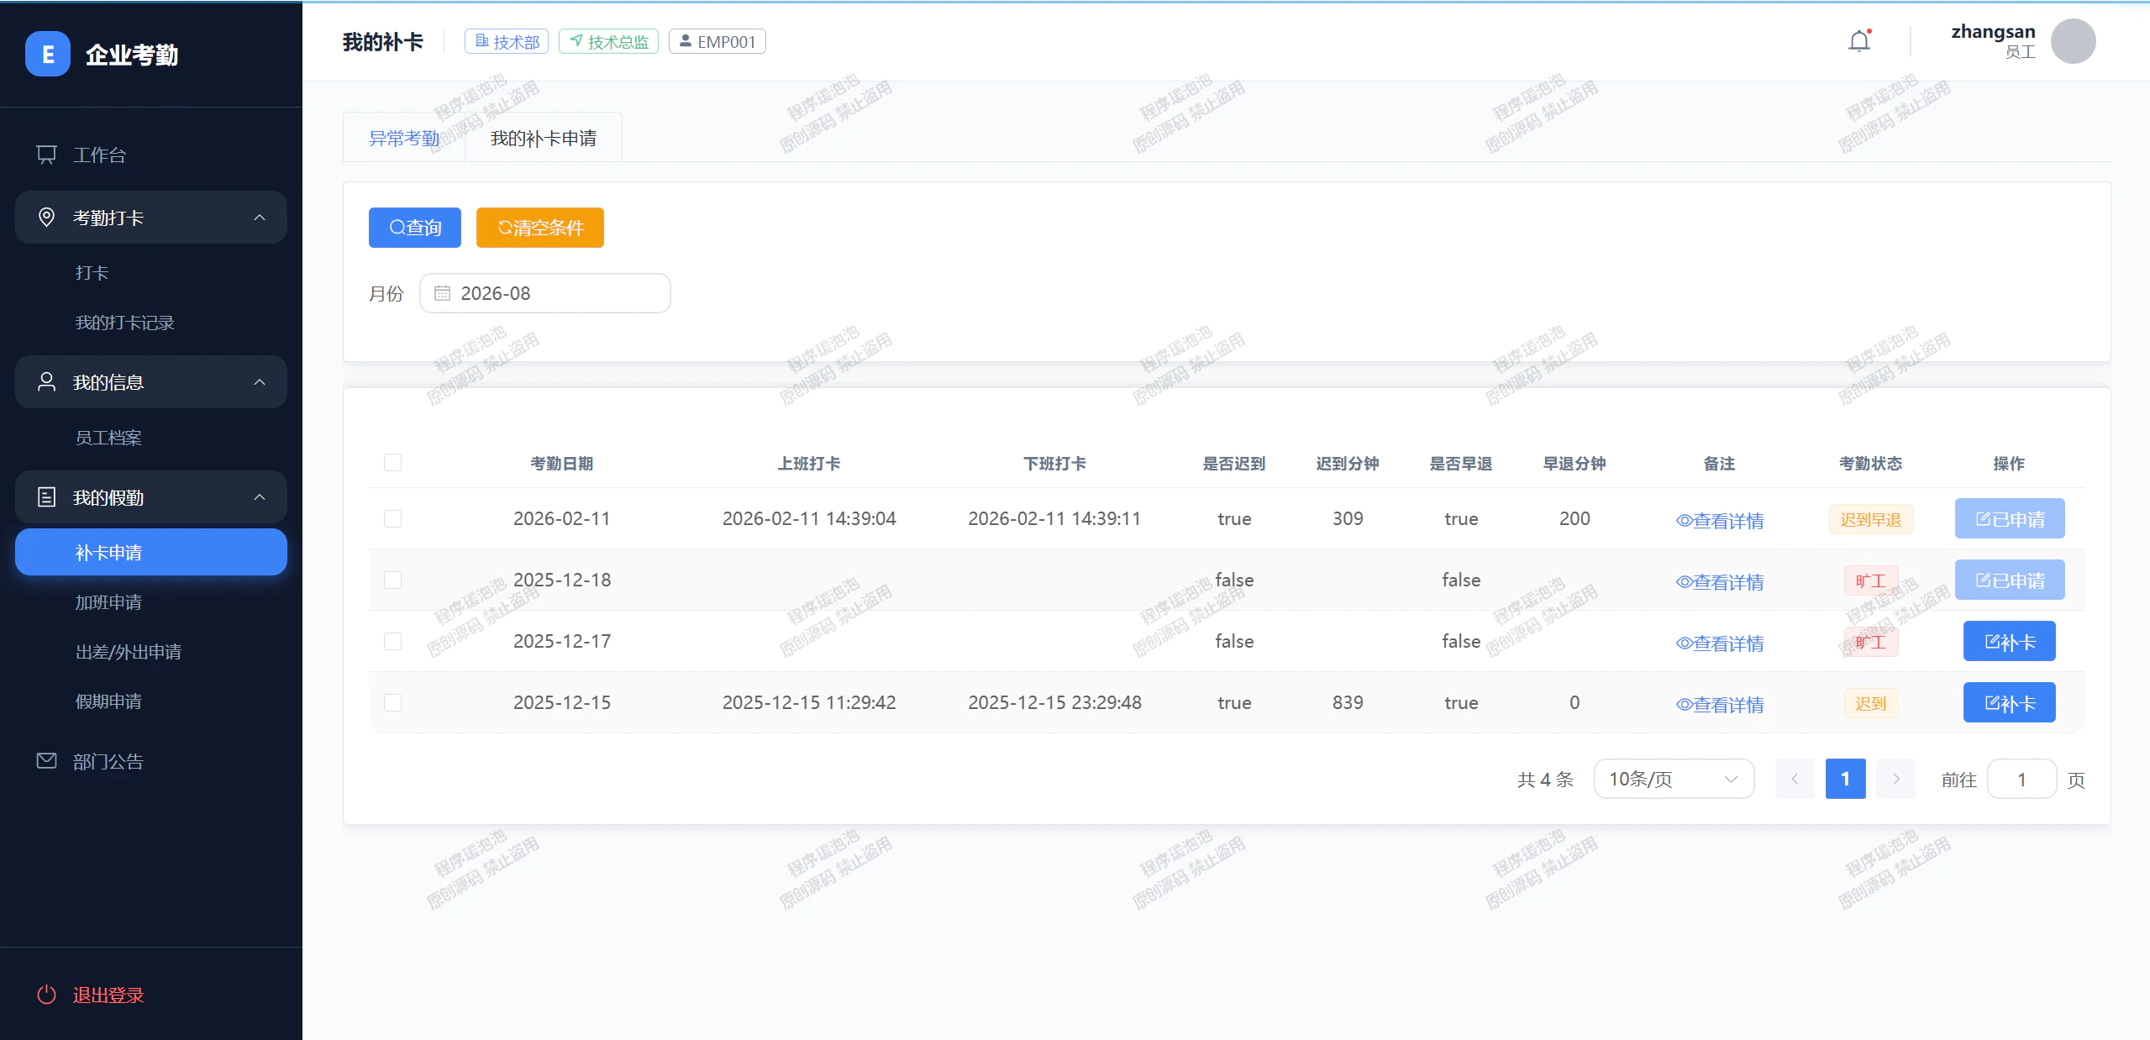
Task: Click the 迟到早退 status tag
Action: click(x=1870, y=519)
